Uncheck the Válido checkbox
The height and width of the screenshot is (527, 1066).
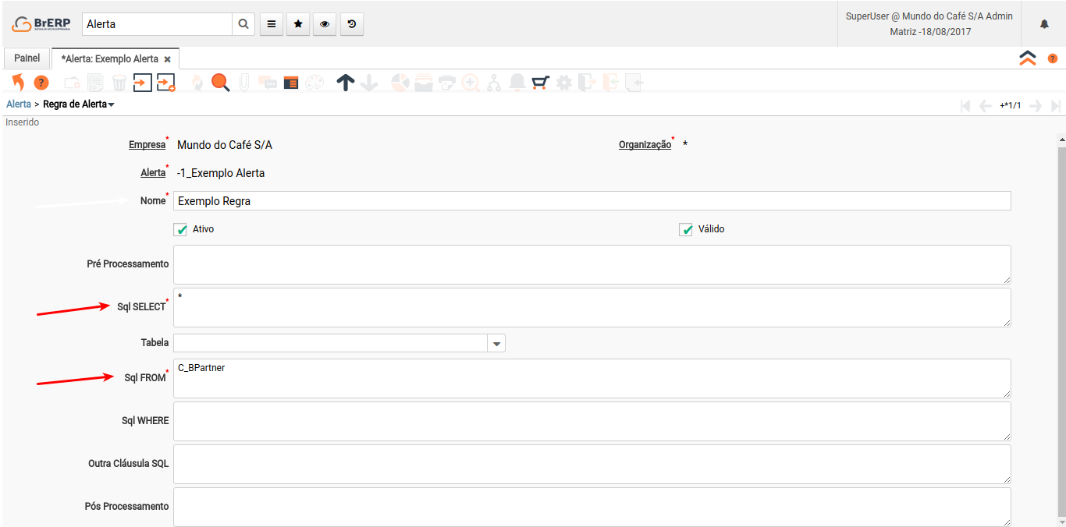click(686, 230)
